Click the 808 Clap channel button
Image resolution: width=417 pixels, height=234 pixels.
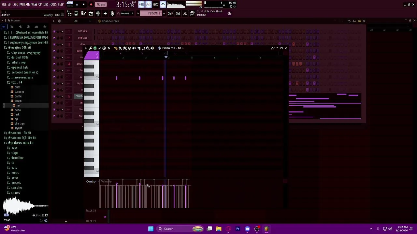[x=82, y=38]
